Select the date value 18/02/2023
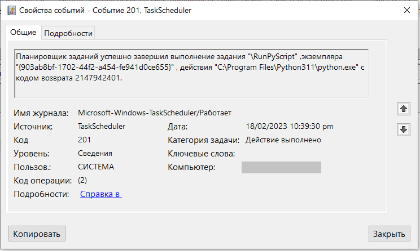Screen dimensions: 420x251 [x=290, y=127]
